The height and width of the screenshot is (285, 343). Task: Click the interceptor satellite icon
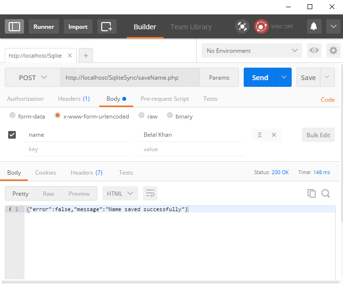point(242,26)
